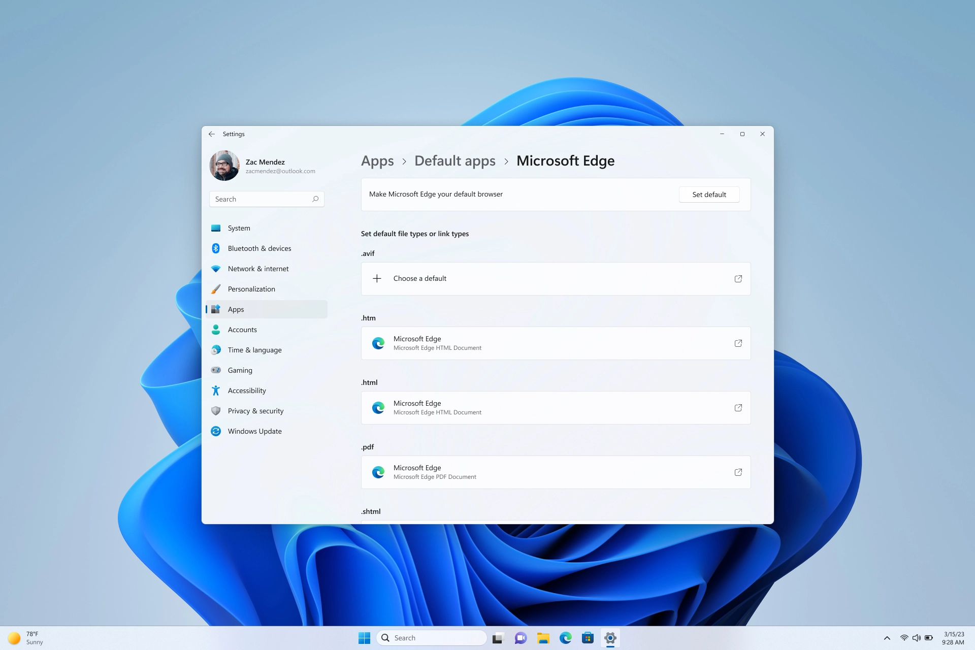Expand .htm Microsoft Edge file association

click(x=738, y=342)
